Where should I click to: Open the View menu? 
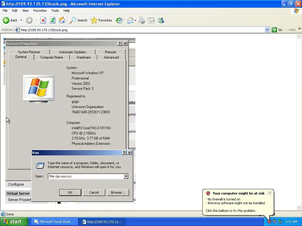pos(25,11)
